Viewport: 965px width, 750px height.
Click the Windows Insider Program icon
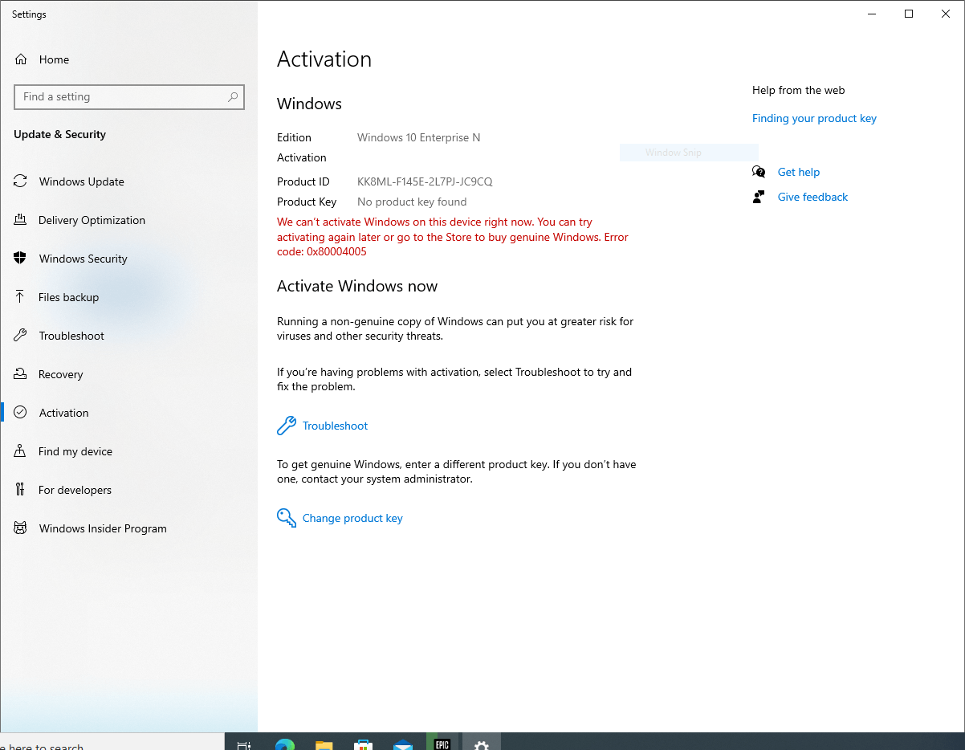tap(21, 528)
